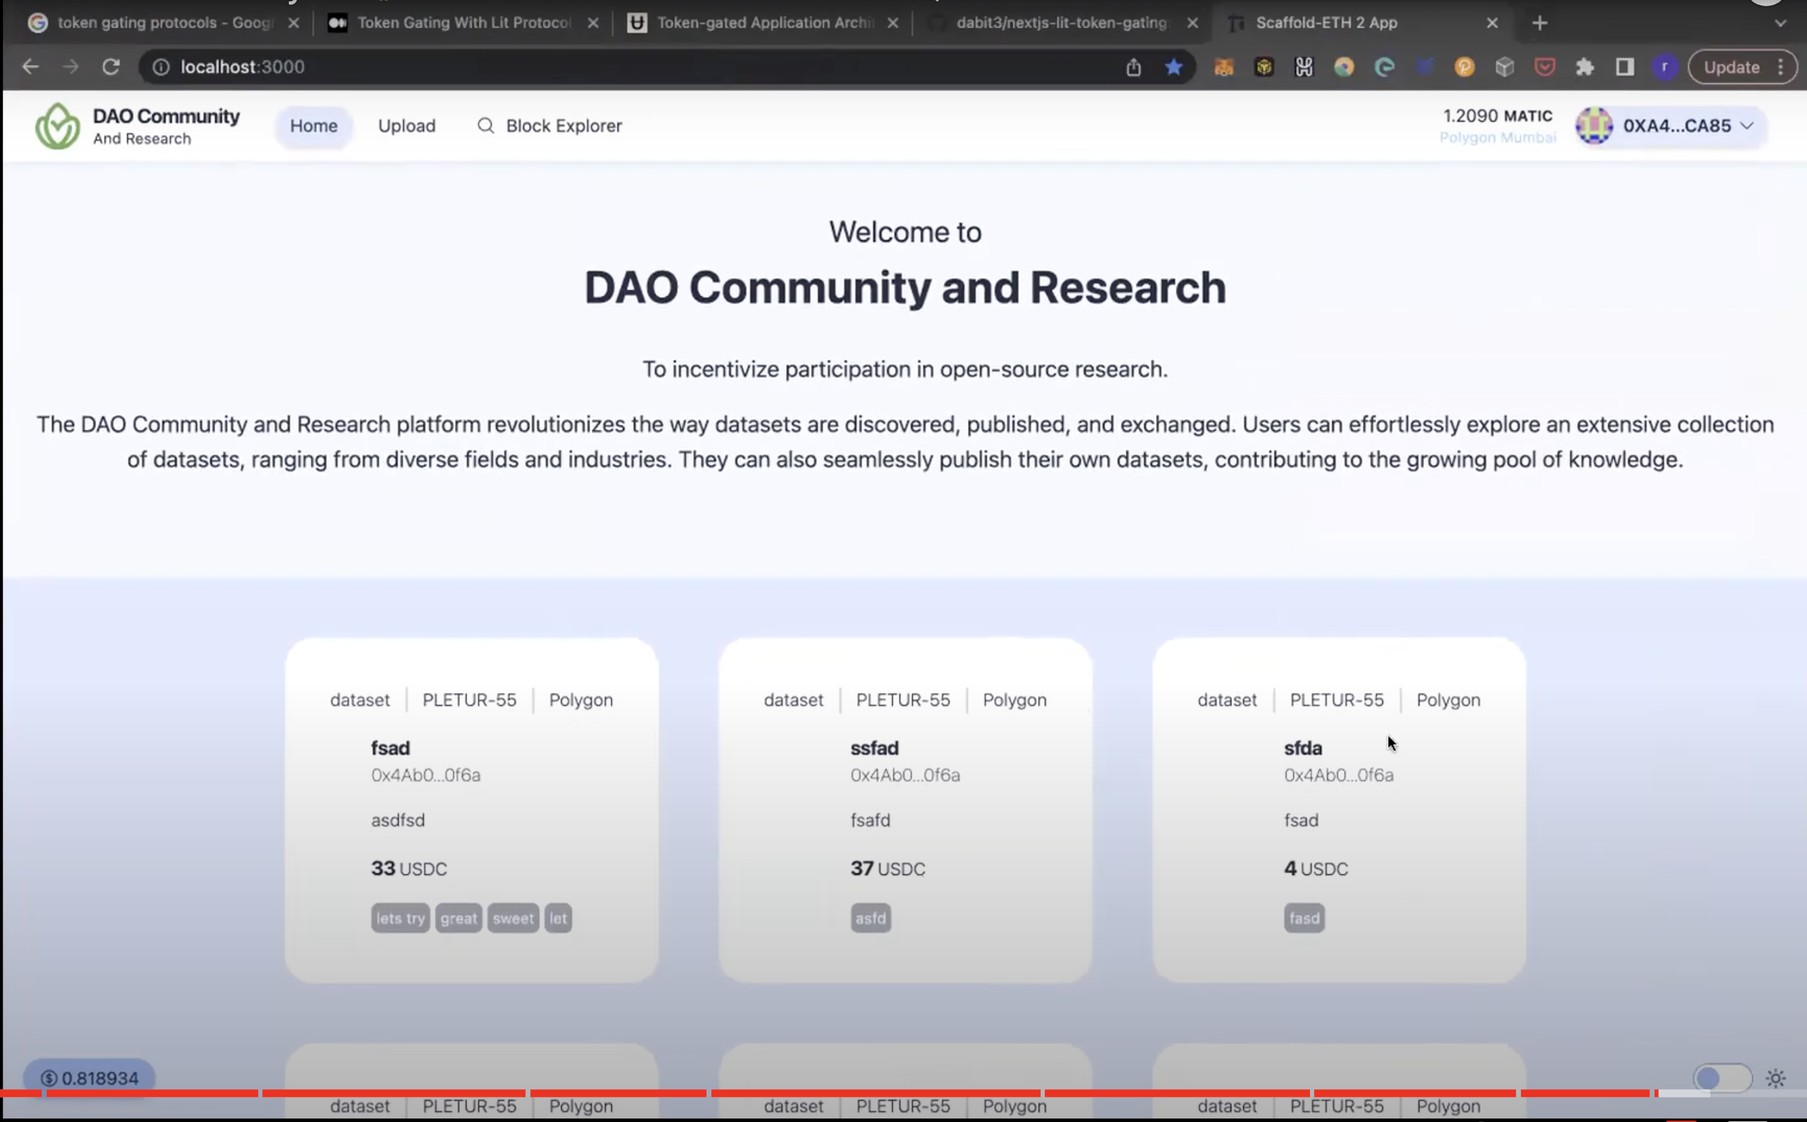Expand the tab search chevron
The height and width of the screenshot is (1122, 1807).
point(1780,23)
